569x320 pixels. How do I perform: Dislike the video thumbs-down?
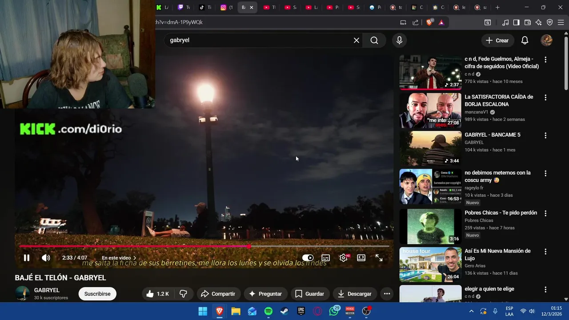183,294
